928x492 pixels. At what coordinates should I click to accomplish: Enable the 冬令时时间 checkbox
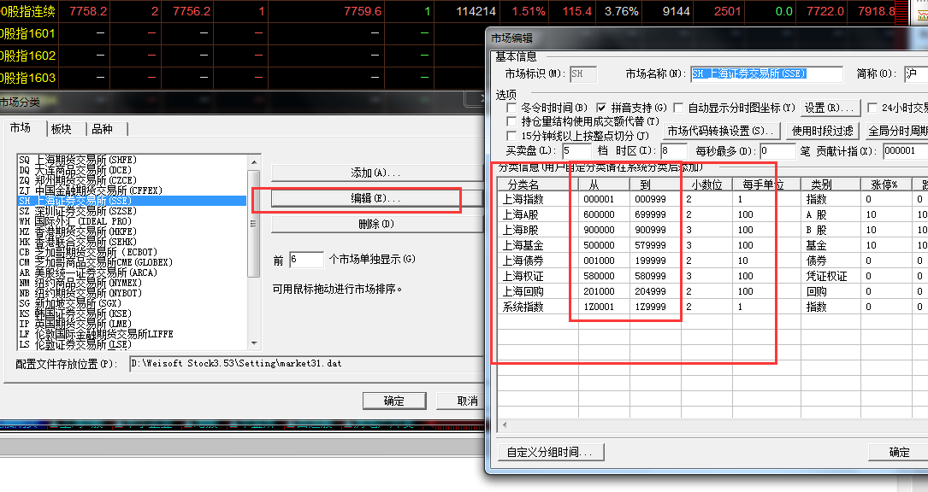pyautogui.click(x=512, y=108)
